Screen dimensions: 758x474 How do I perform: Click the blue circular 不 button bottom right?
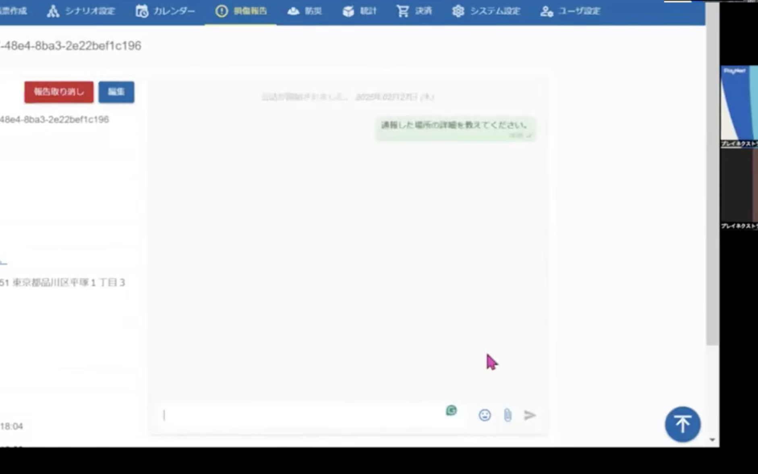coord(682,424)
